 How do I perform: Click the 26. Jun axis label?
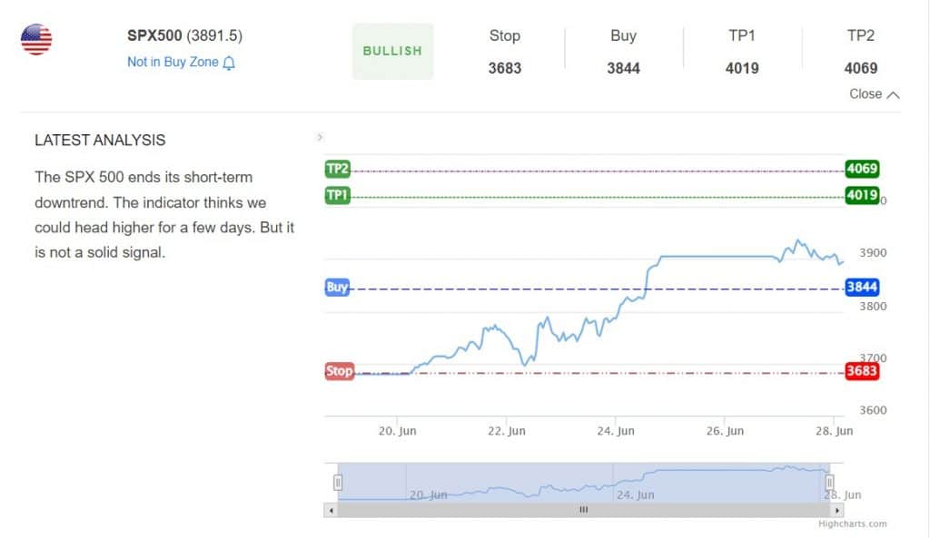click(725, 431)
